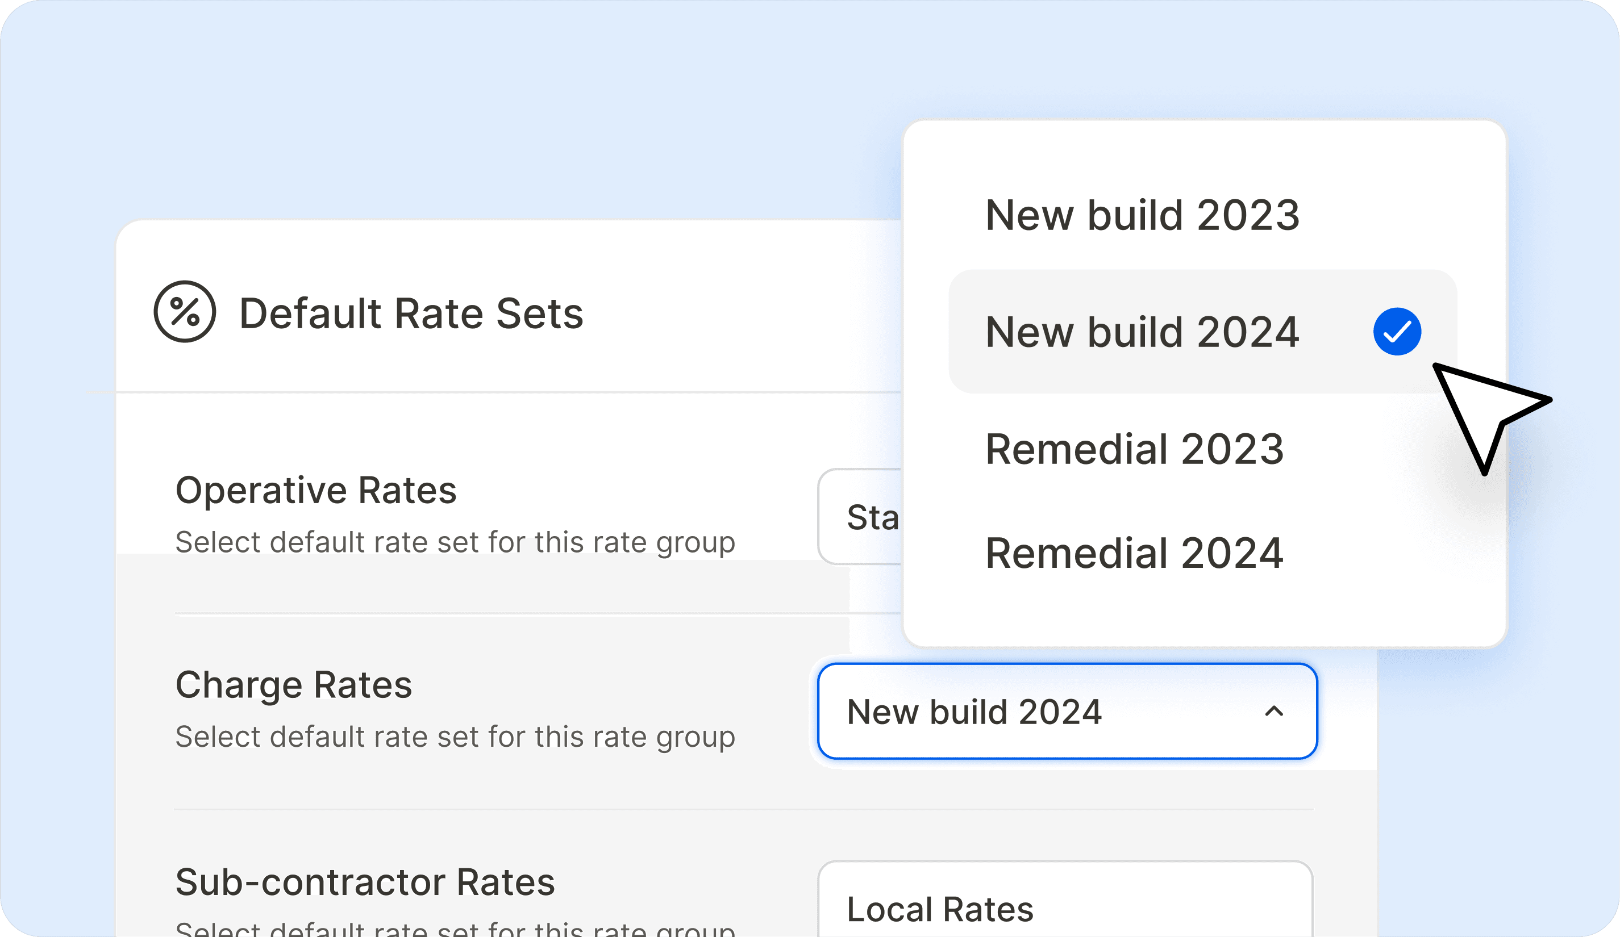Click the description under Operative Rates
1620x937 pixels.
tap(455, 542)
